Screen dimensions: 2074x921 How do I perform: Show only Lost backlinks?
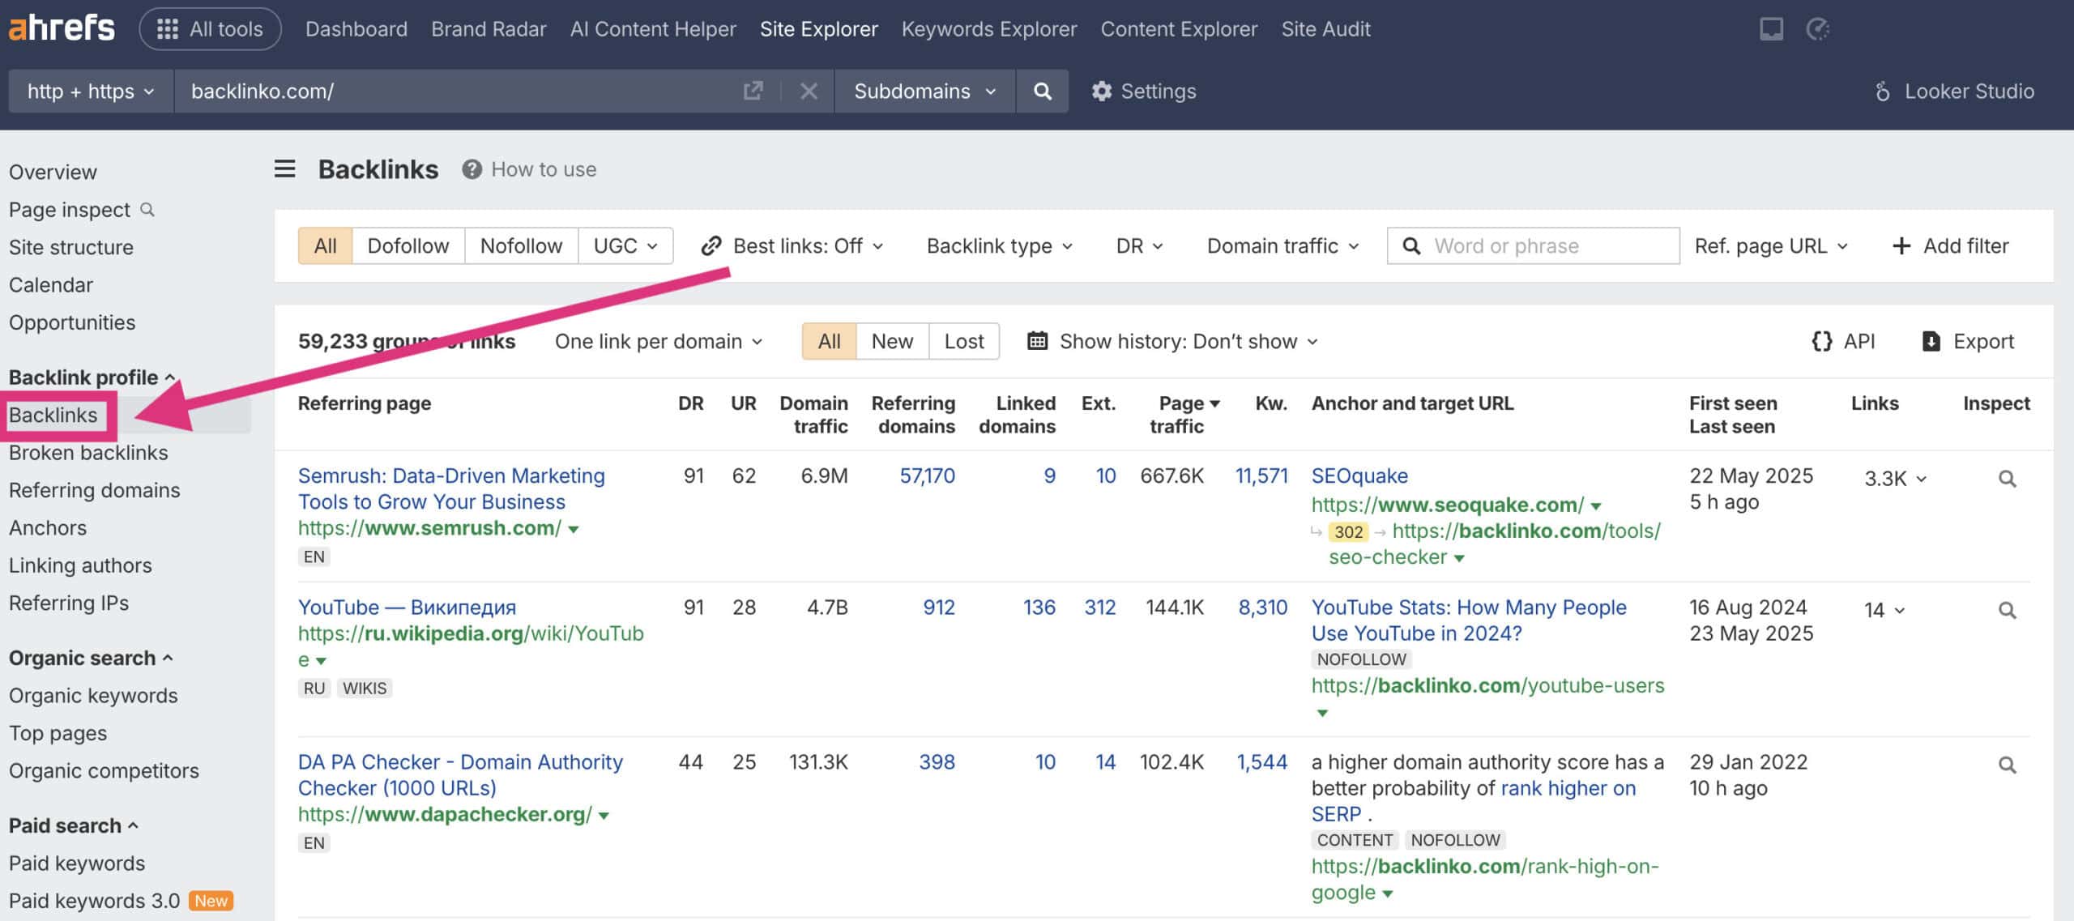point(964,341)
